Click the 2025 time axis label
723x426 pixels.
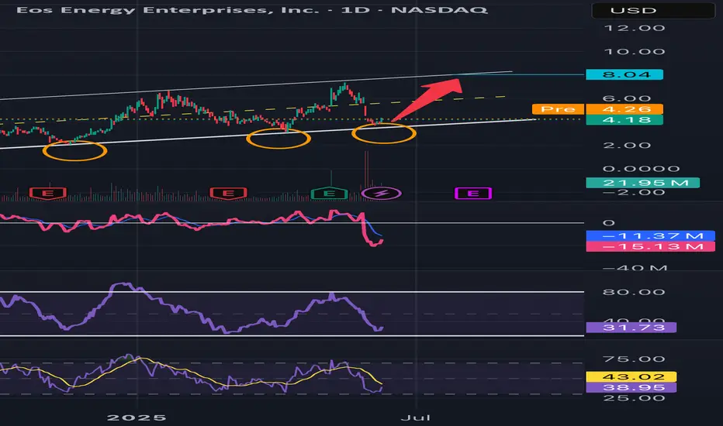[x=137, y=417]
